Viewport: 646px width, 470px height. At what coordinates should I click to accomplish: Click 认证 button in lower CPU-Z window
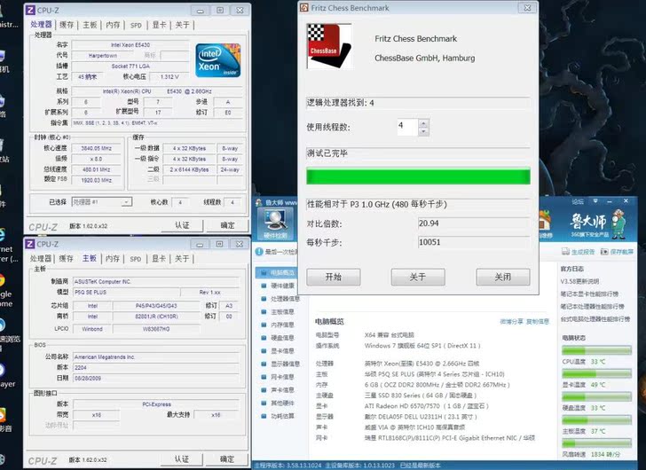pyautogui.click(x=182, y=458)
